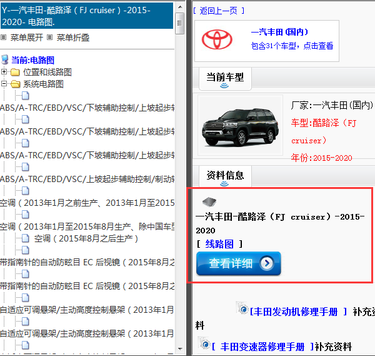Select the 系统电路图 folder item
Screen dimensions: 375x356
point(43,84)
